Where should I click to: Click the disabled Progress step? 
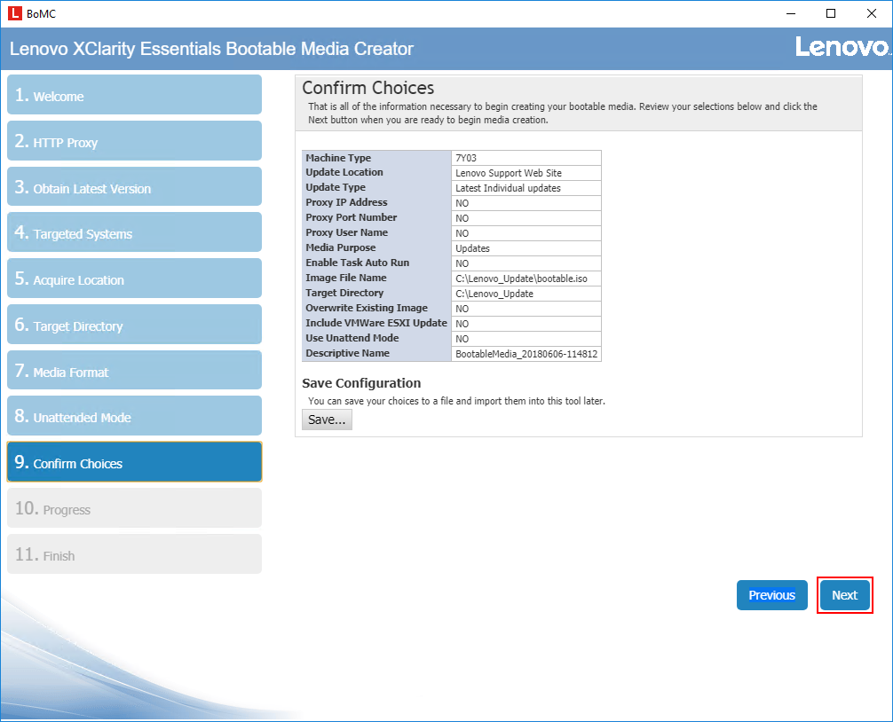click(134, 508)
